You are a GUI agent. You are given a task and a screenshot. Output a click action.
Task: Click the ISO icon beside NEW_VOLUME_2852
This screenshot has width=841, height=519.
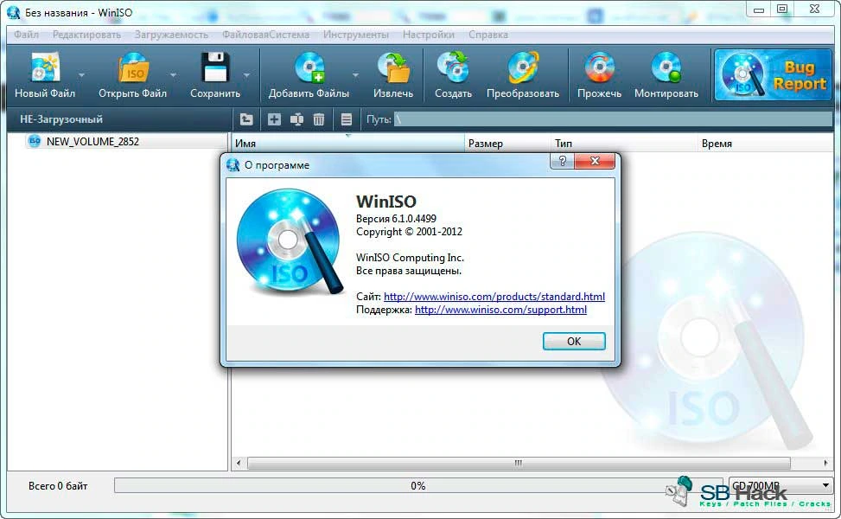pyautogui.click(x=35, y=141)
